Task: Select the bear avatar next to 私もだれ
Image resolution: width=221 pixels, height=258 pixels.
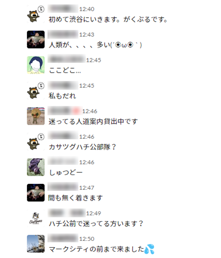Action: pos(36,91)
